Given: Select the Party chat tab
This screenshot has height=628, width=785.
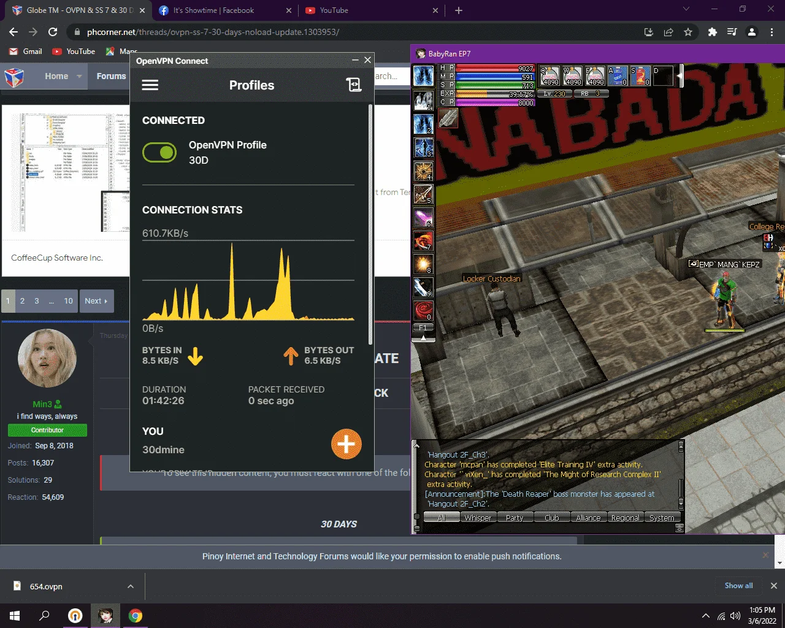Looking at the screenshot, I should [515, 518].
